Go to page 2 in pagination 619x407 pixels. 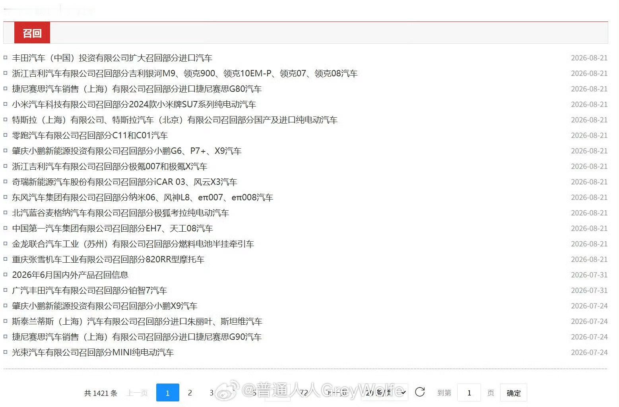tap(190, 393)
